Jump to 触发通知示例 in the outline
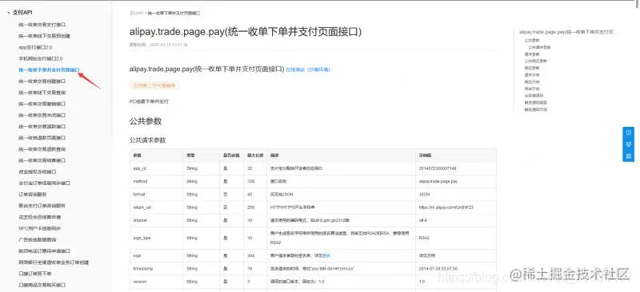Viewport: 640px width, 292px height. click(535, 109)
